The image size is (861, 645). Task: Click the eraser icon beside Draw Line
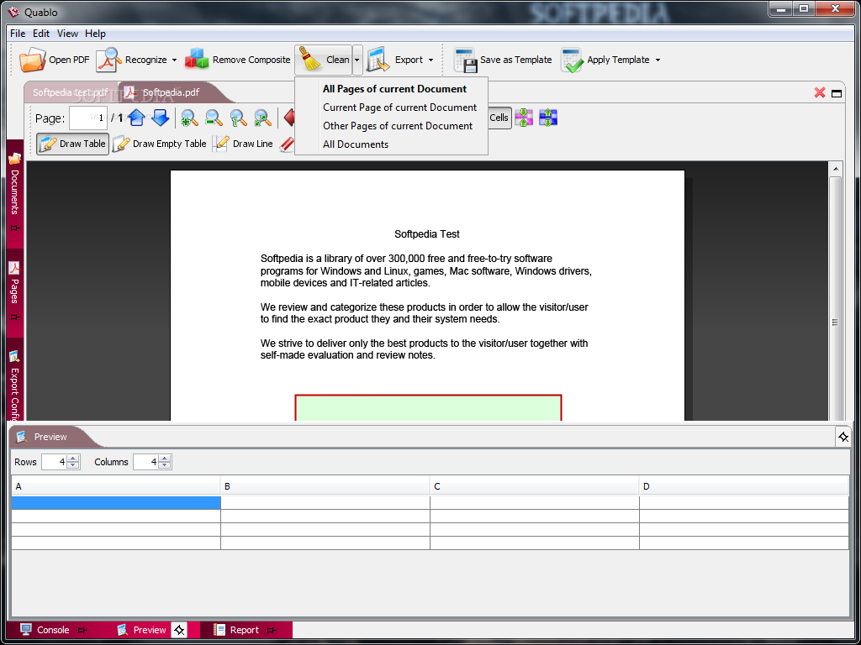(x=288, y=144)
